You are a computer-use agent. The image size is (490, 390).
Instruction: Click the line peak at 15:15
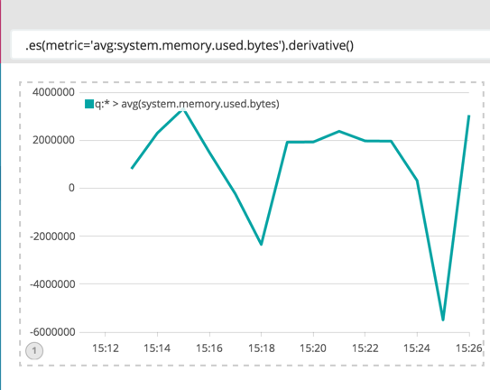point(183,109)
